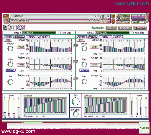Viewport: 151px width, 135px height.
Task: Select Voice 2's fourth tab, Filter
Action: click(118, 37)
